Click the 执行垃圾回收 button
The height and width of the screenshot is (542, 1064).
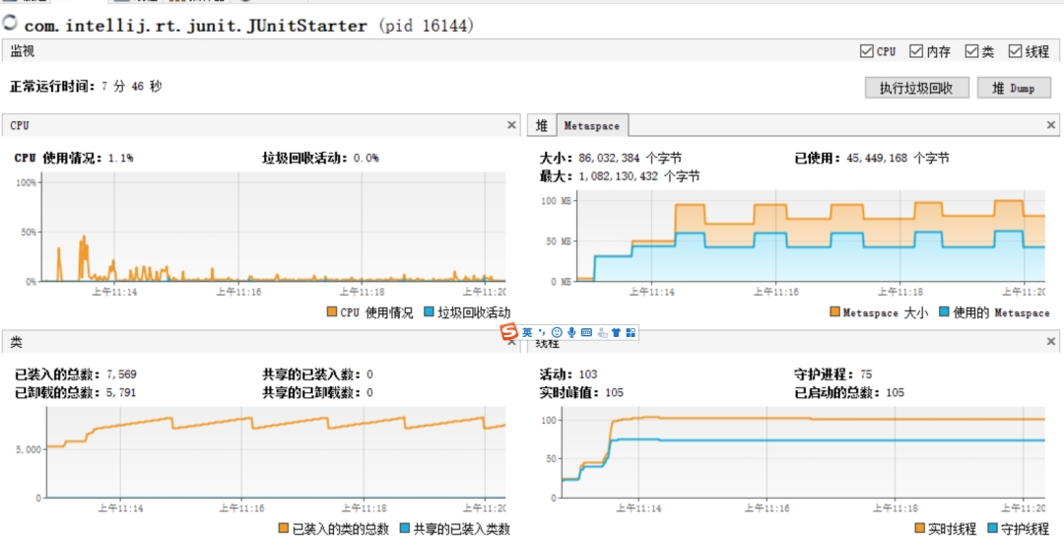[916, 88]
